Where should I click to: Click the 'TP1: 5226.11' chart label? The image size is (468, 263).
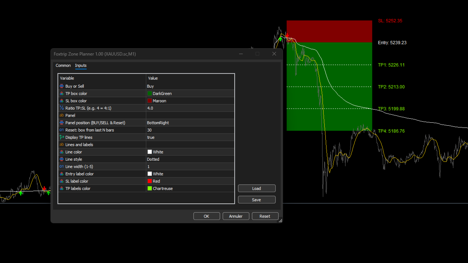pyautogui.click(x=391, y=65)
